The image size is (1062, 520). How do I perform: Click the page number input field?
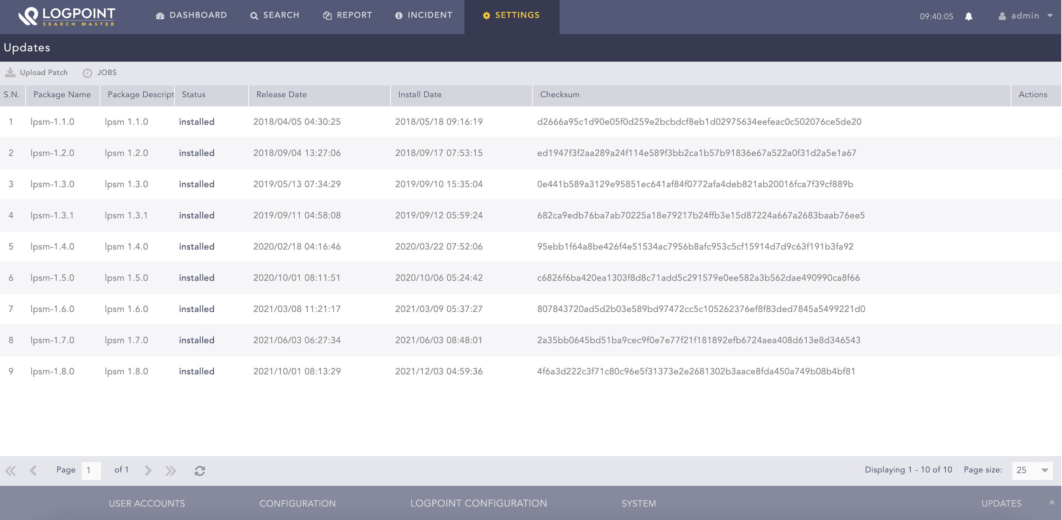point(91,470)
